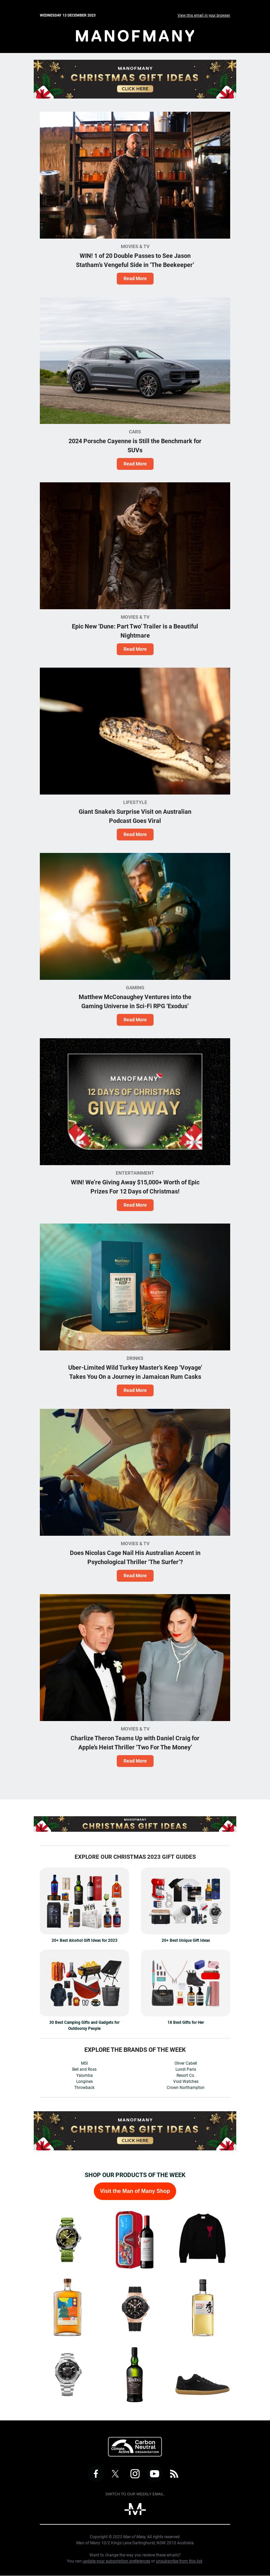Click Read More under Dune: Part Two article
The width and height of the screenshot is (270, 2576).
pos(135,649)
